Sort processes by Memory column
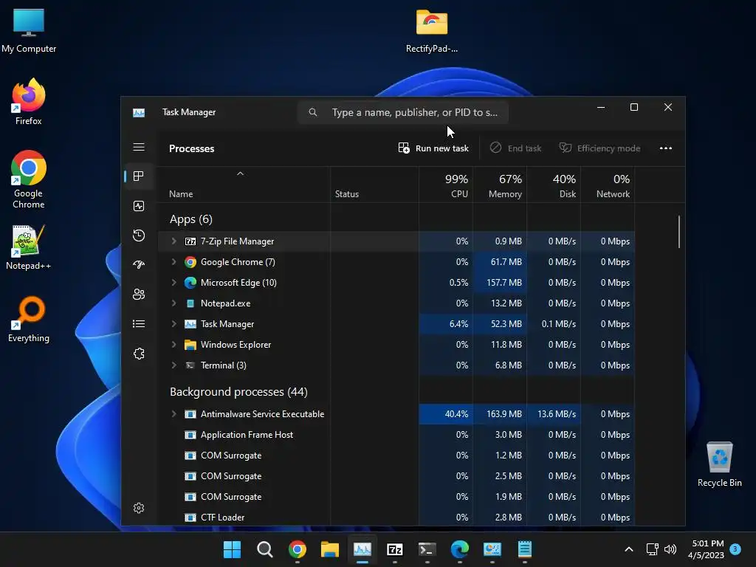This screenshot has width=756, height=567. 500,185
